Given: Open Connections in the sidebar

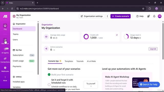Looking at the screenshot, I should [5, 60].
